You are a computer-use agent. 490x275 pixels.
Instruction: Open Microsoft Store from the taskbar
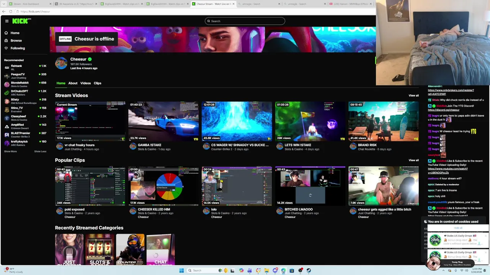pyautogui.click(x=292, y=270)
